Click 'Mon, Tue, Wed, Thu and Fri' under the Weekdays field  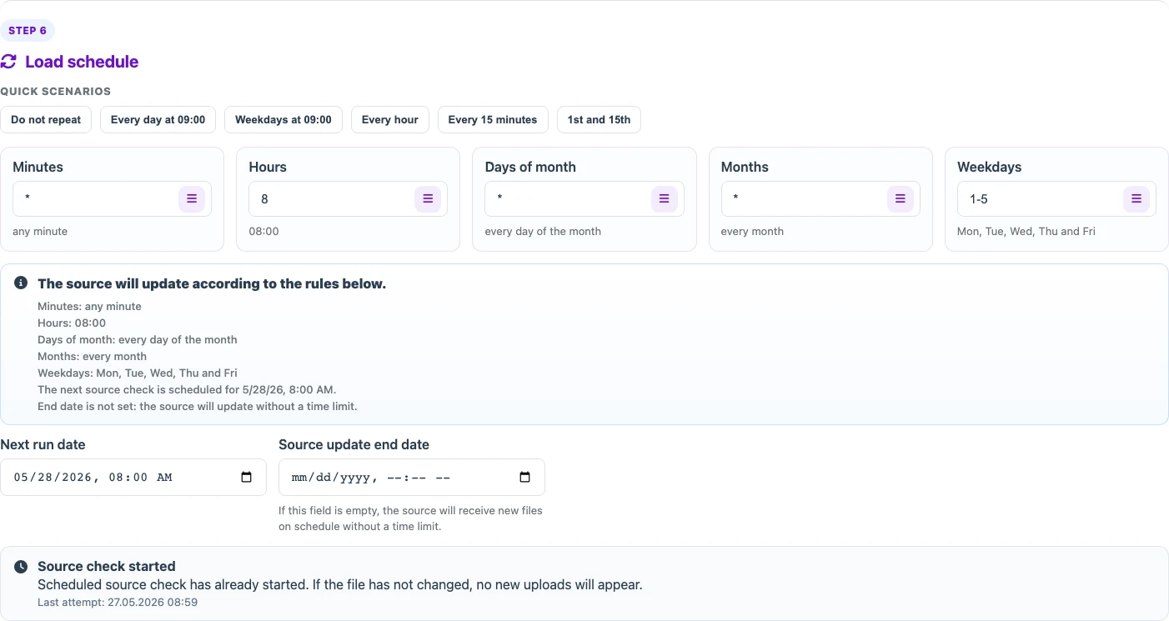tap(1026, 232)
